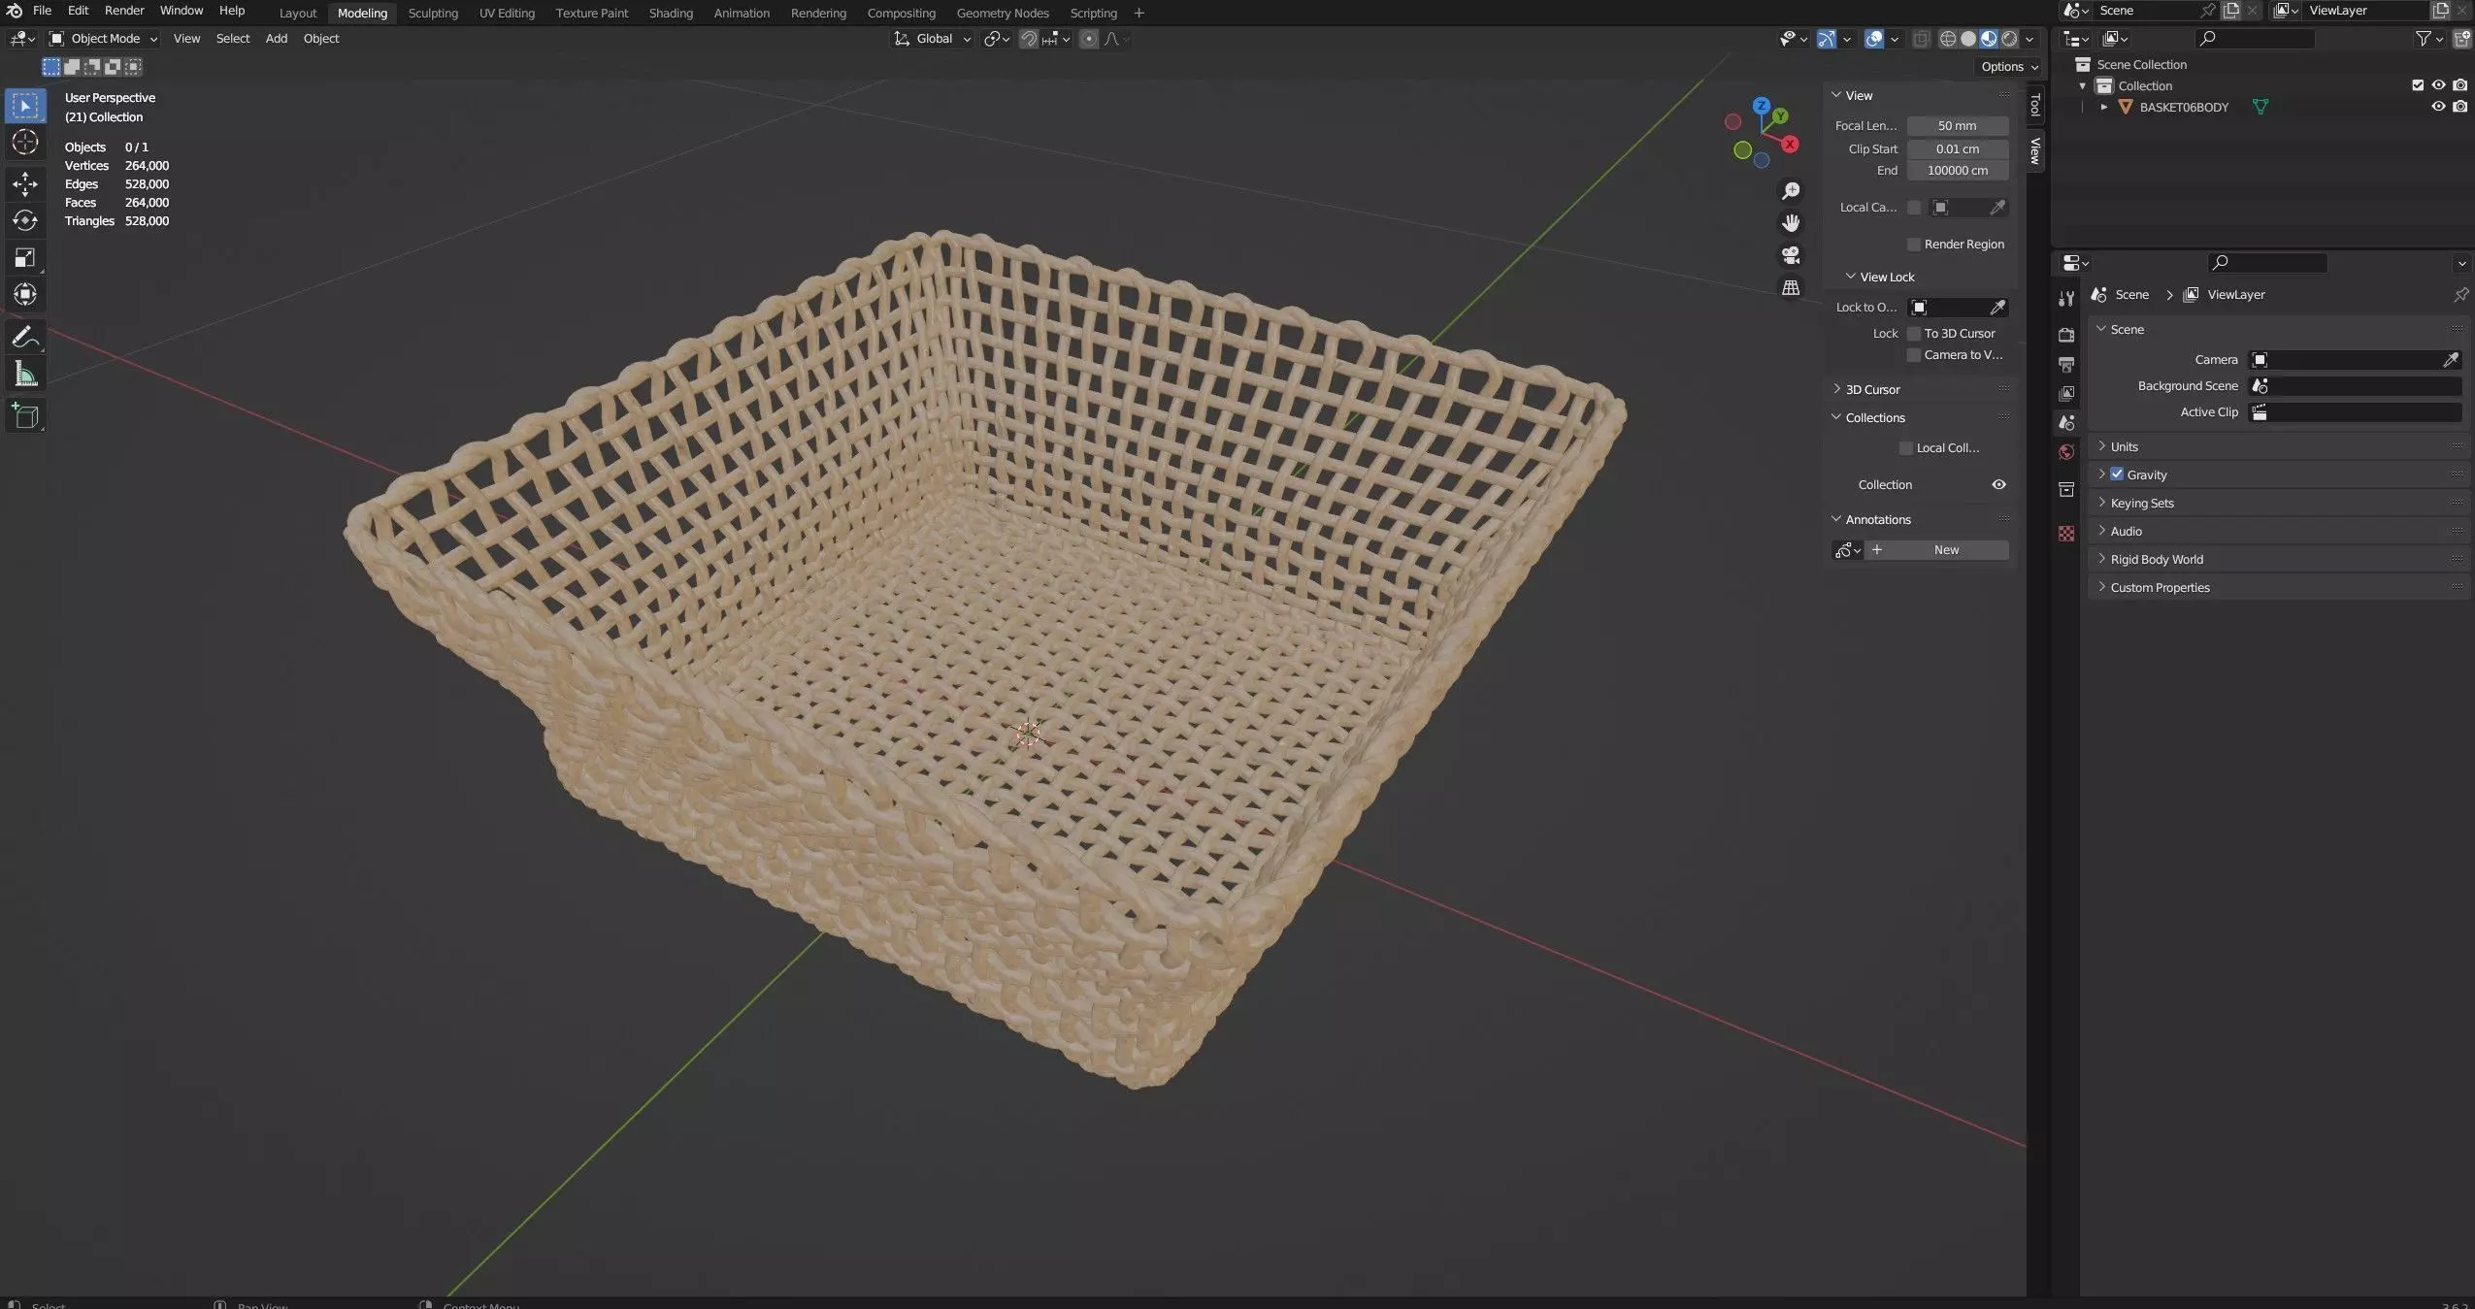
Task: Open the File menu
Action: (42, 11)
